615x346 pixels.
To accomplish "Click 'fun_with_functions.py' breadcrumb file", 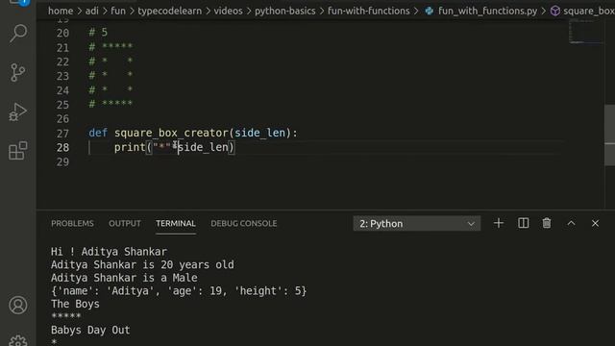I will tap(487, 11).
